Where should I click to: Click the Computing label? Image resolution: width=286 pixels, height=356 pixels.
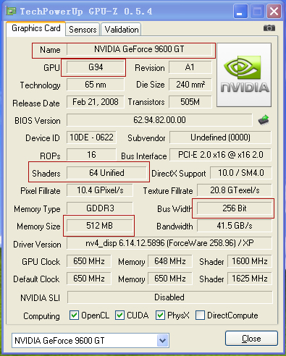41,316
